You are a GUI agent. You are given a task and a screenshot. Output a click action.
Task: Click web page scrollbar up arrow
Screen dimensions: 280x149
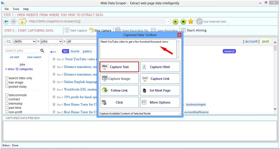[x=275, y=43]
